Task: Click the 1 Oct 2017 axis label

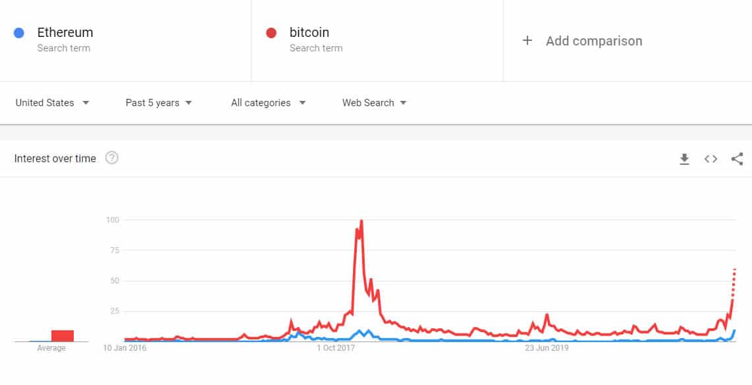Action: [x=338, y=348]
